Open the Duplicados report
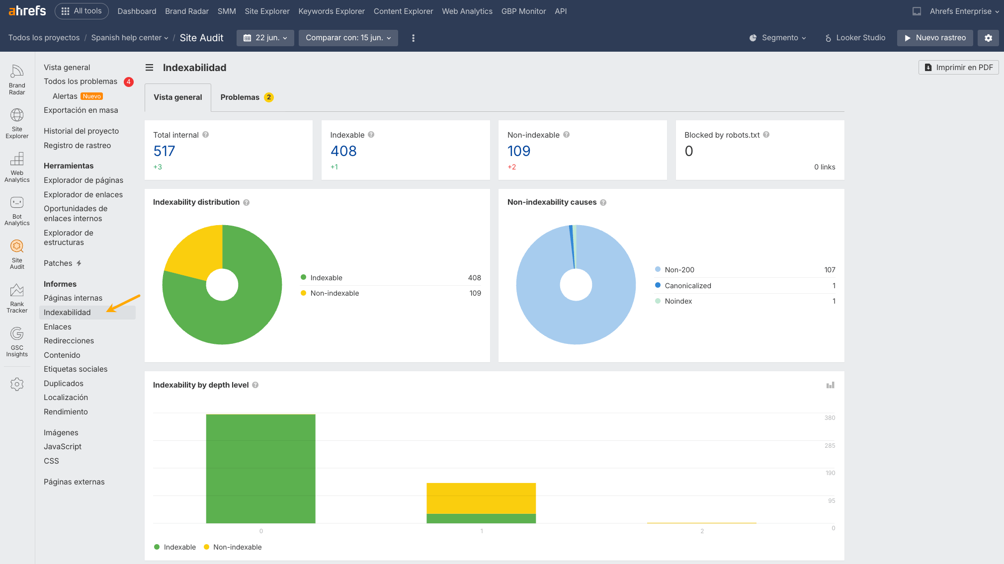Viewport: 1004px width, 564px height. (x=64, y=384)
